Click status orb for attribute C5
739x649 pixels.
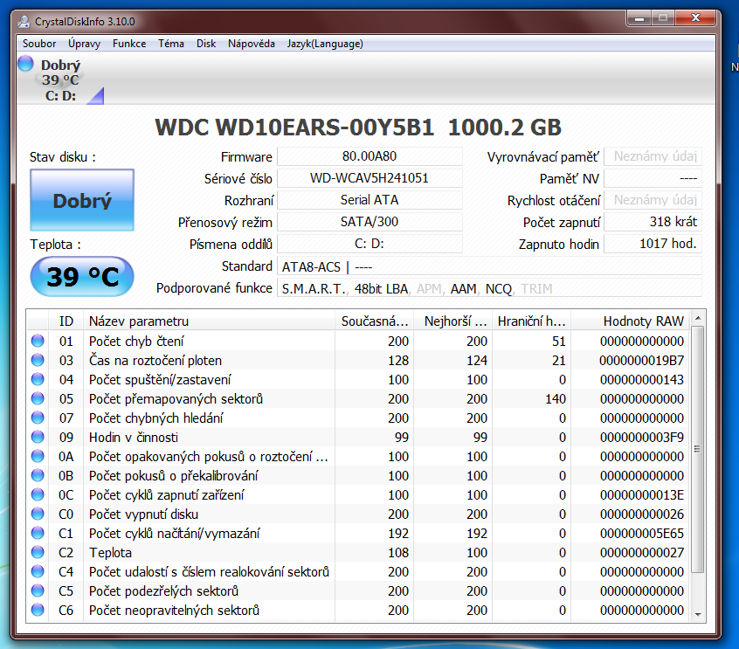[38, 591]
